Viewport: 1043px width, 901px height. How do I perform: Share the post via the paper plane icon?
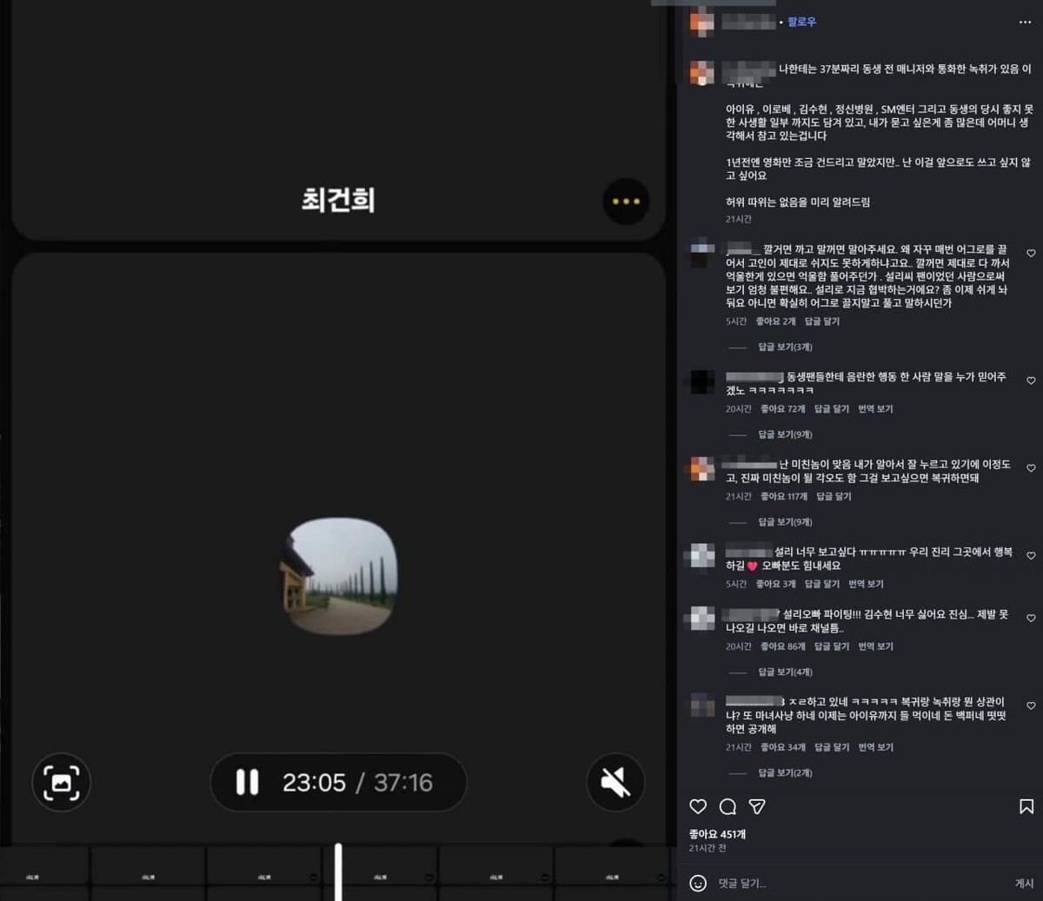click(757, 806)
